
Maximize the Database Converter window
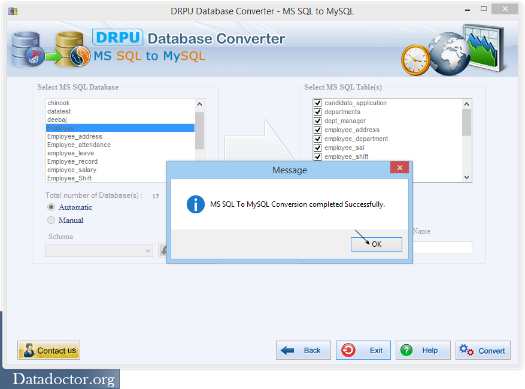pos(484,9)
